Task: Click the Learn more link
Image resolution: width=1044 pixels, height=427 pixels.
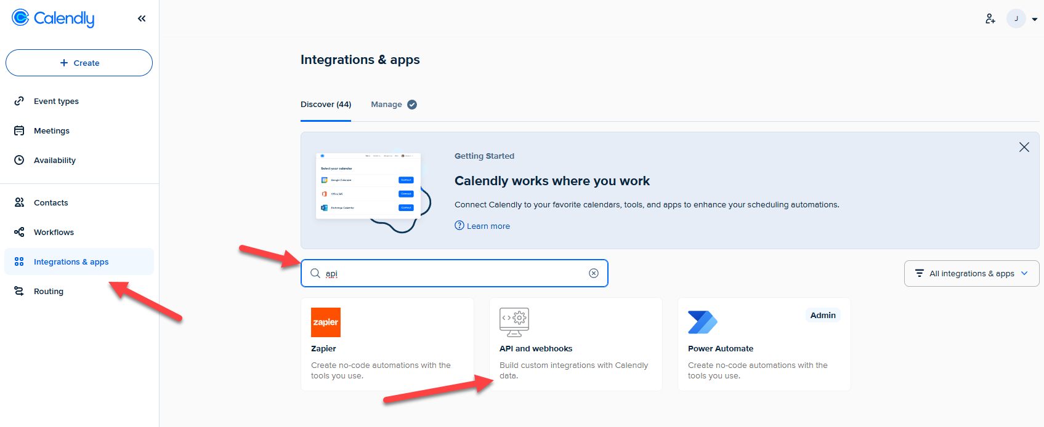Action: pyautogui.click(x=488, y=226)
